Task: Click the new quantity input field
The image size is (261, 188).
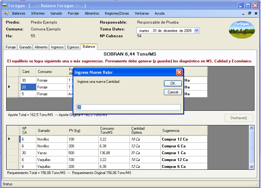Action: click(x=128, y=107)
